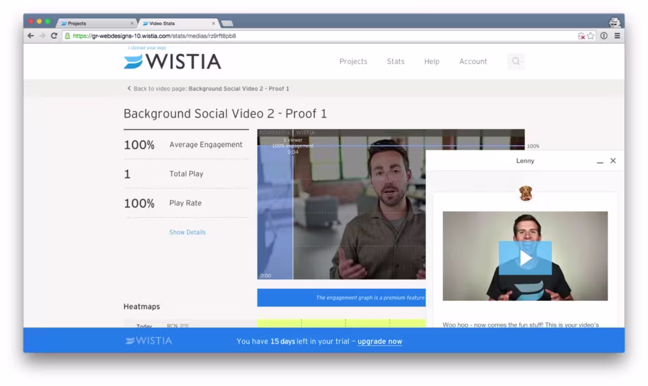Viewport: 648px width, 386px height.
Task: Click the info extension icon in toolbar
Action: tap(603, 36)
